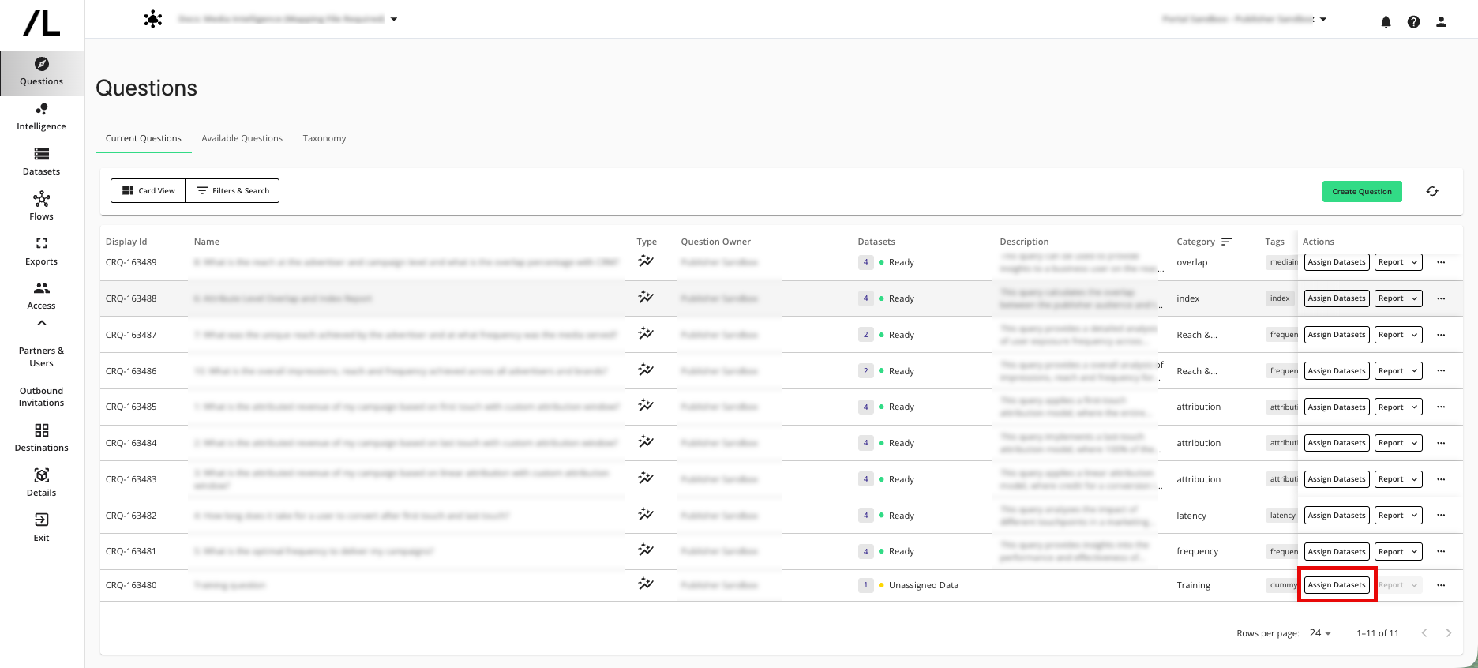Switch to the Current Questions tab
Viewport: 1478px width, 668px height.
coord(144,138)
